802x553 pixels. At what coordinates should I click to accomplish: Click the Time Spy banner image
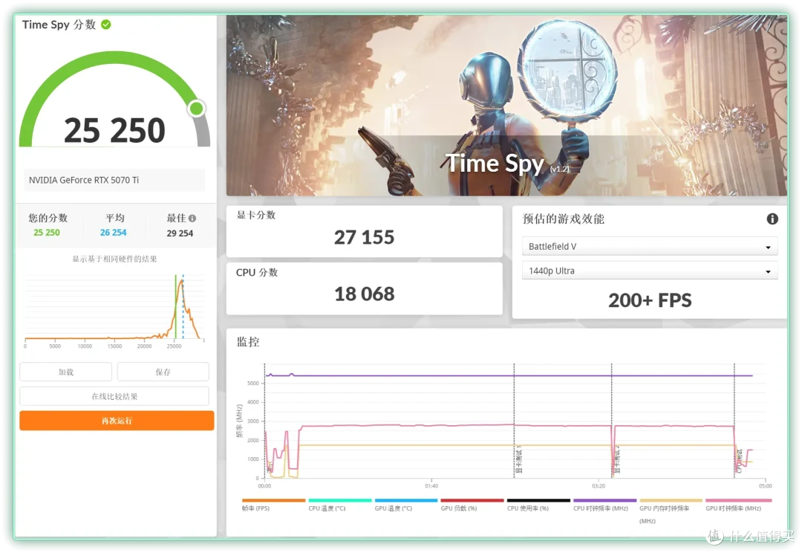(x=506, y=105)
